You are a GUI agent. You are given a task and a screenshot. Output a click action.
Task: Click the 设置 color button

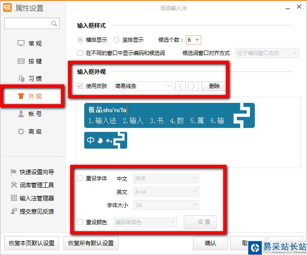point(200,222)
